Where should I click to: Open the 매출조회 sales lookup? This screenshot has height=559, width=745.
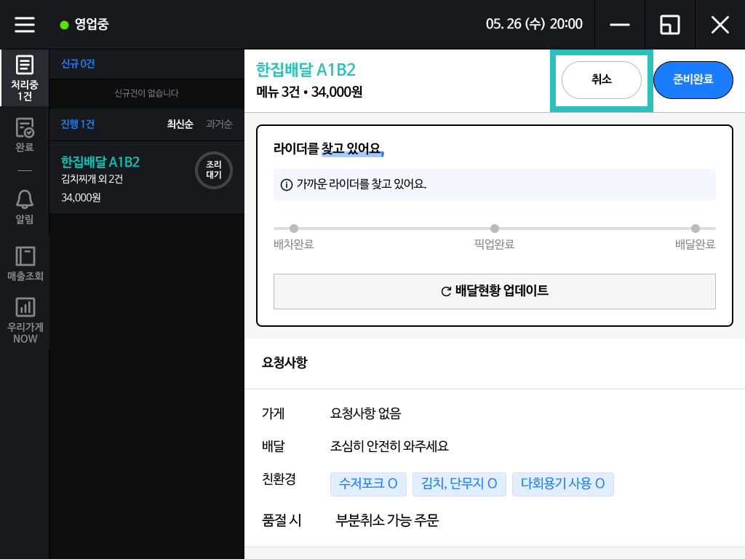point(25,263)
